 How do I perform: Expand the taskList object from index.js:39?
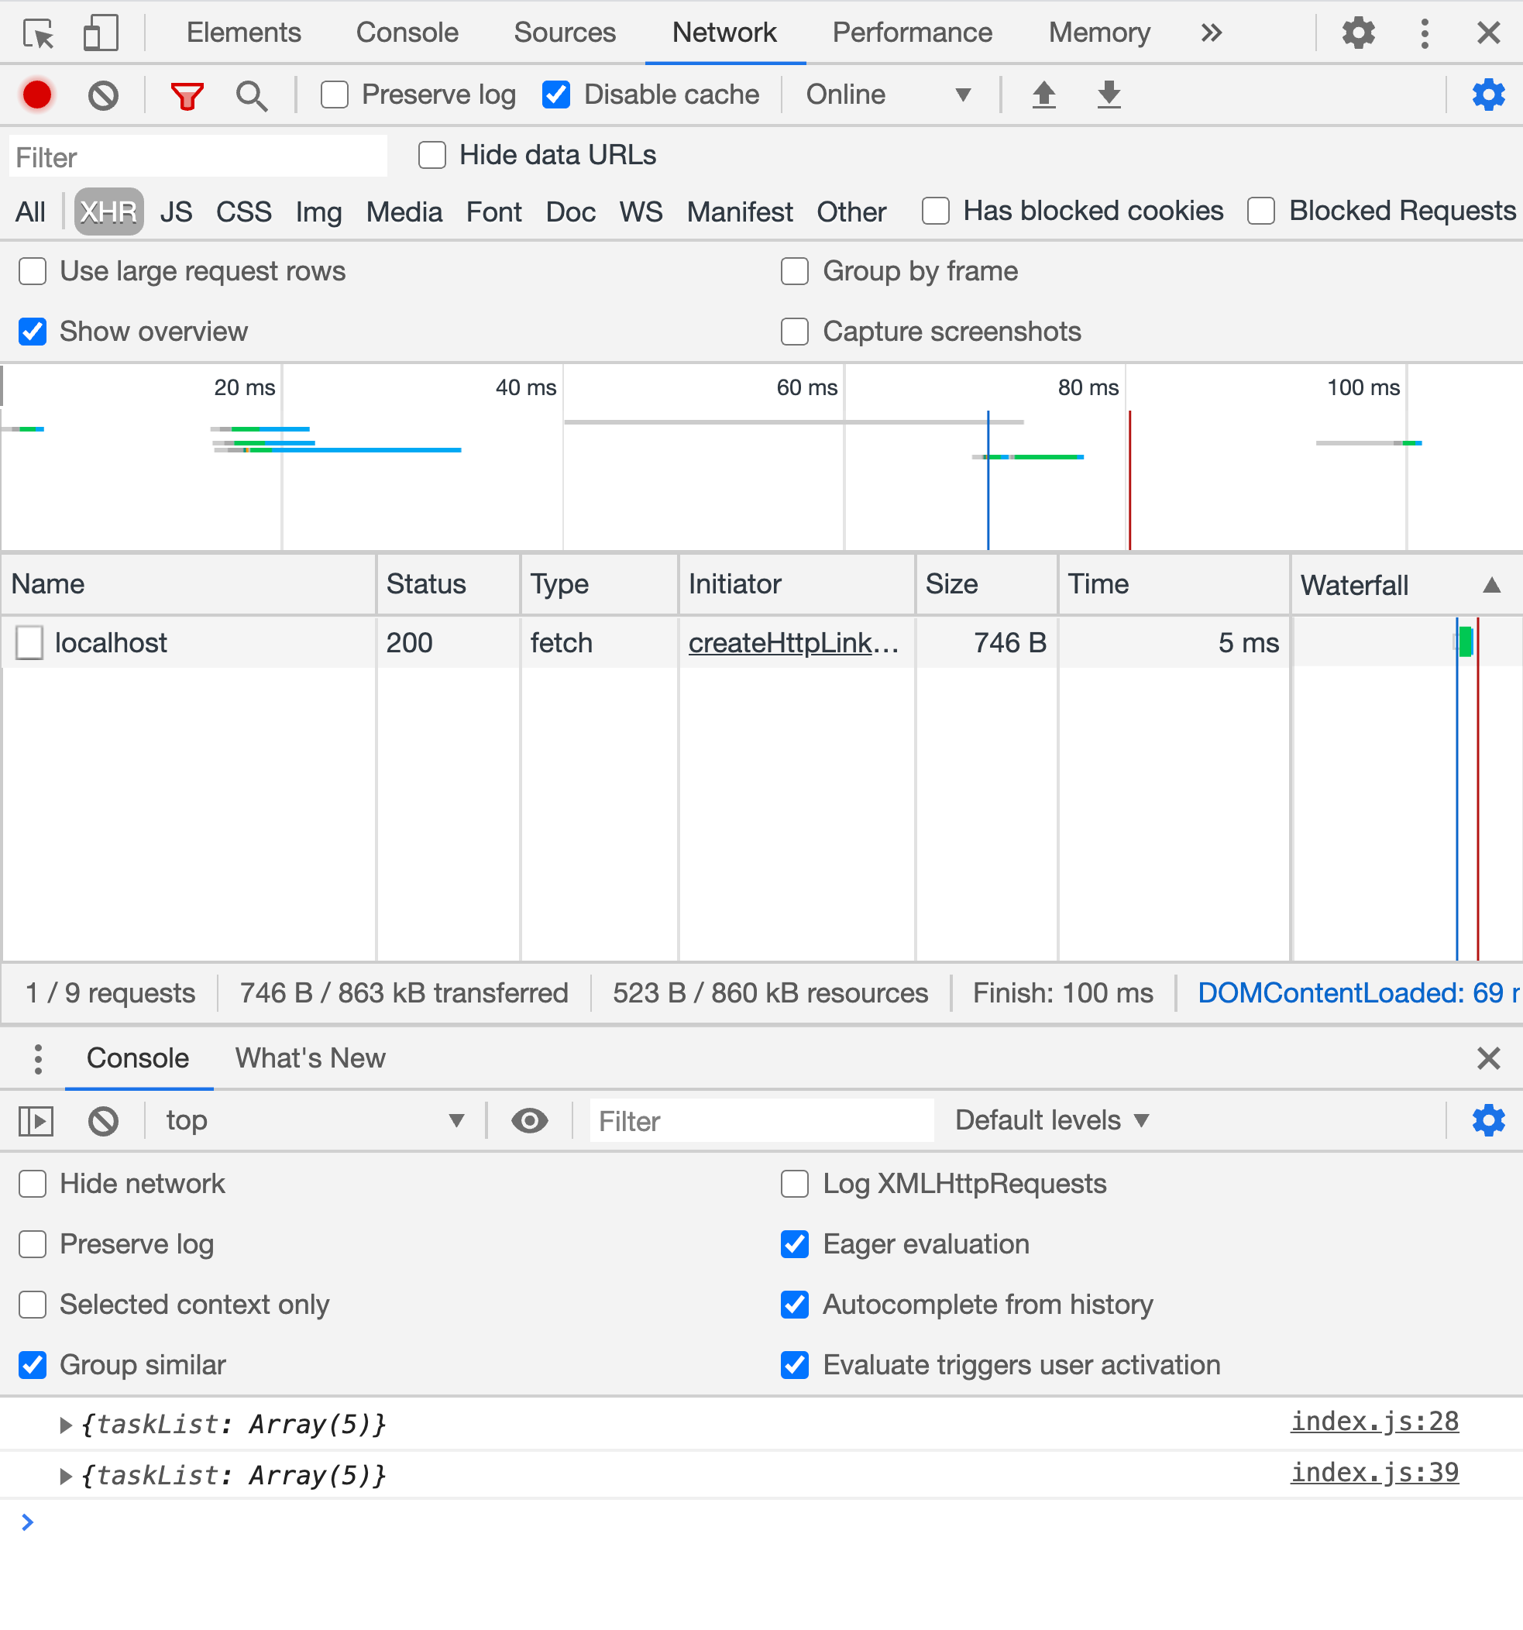tap(66, 1477)
